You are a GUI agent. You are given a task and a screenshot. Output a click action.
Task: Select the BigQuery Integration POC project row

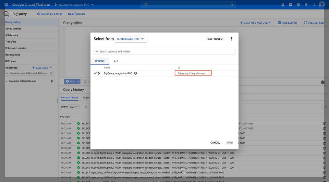coord(118,73)
